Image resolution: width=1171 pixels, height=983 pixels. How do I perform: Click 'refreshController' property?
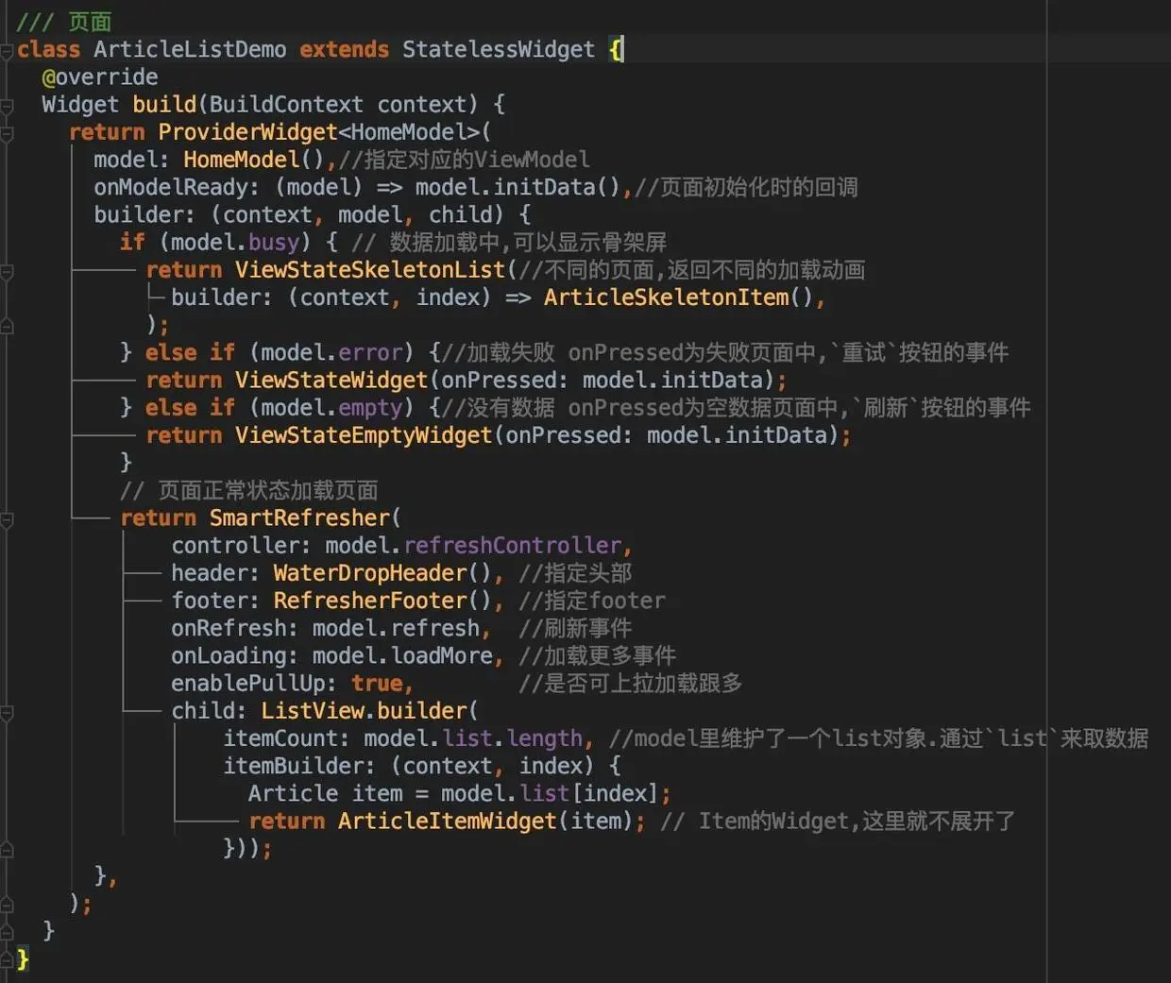512,546
